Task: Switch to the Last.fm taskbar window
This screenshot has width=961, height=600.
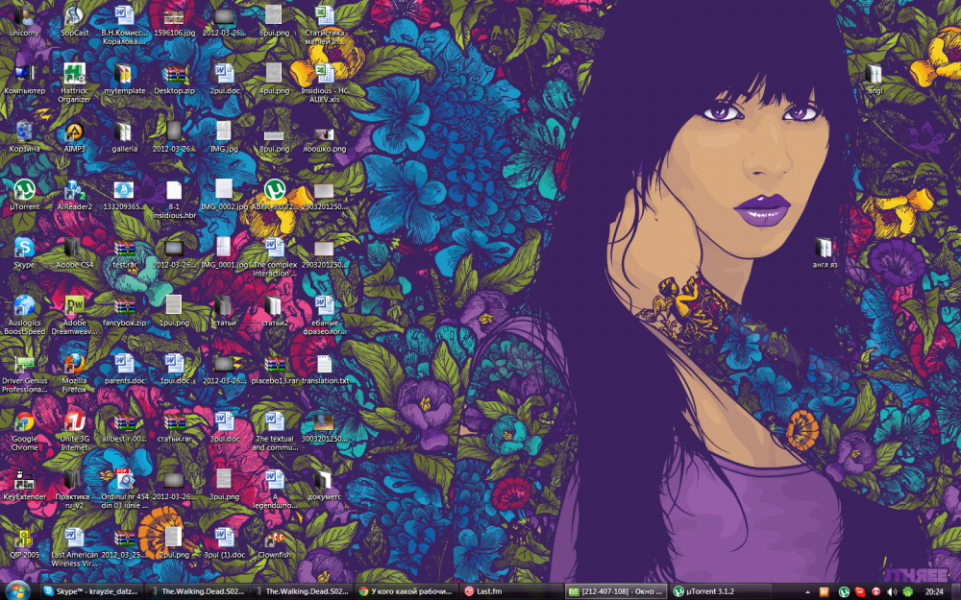Action: 511,591
